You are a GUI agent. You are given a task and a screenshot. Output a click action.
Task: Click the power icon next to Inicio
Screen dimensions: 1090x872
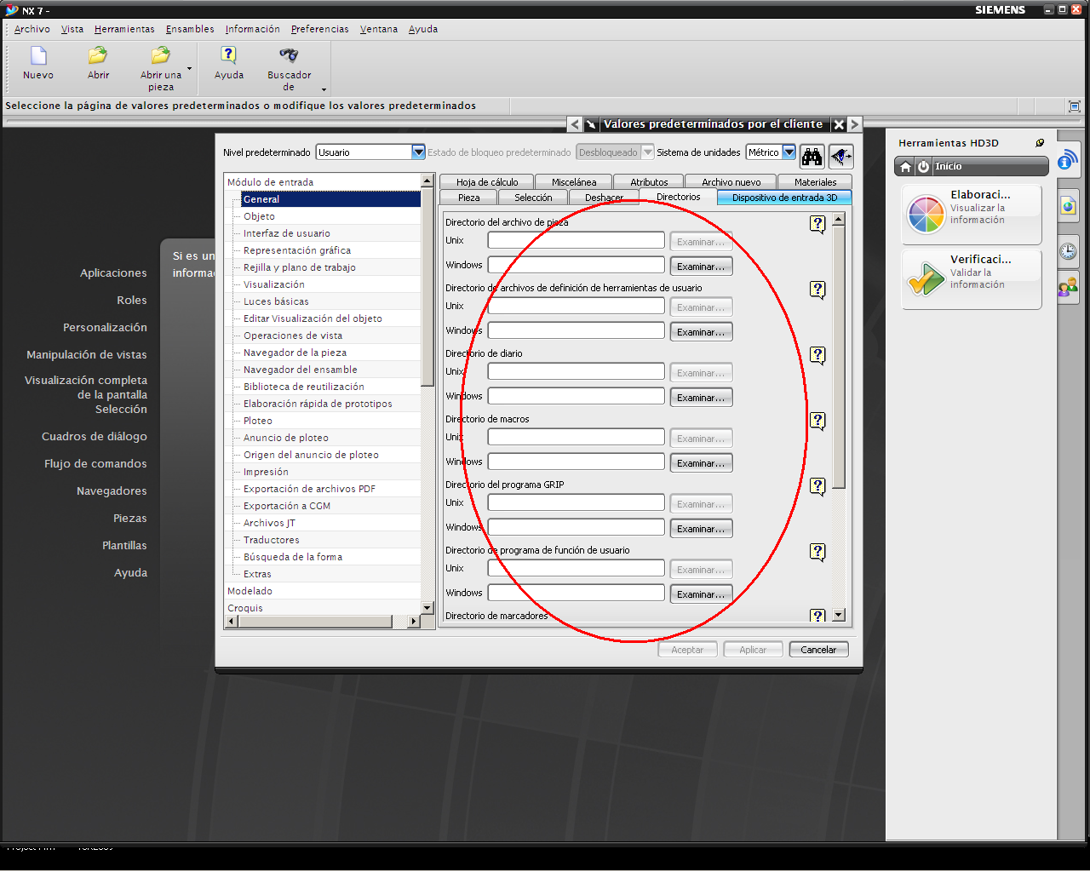click(x=923, y=167)
